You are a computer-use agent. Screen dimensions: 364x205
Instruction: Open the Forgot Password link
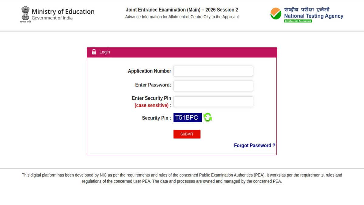point(254,145)
